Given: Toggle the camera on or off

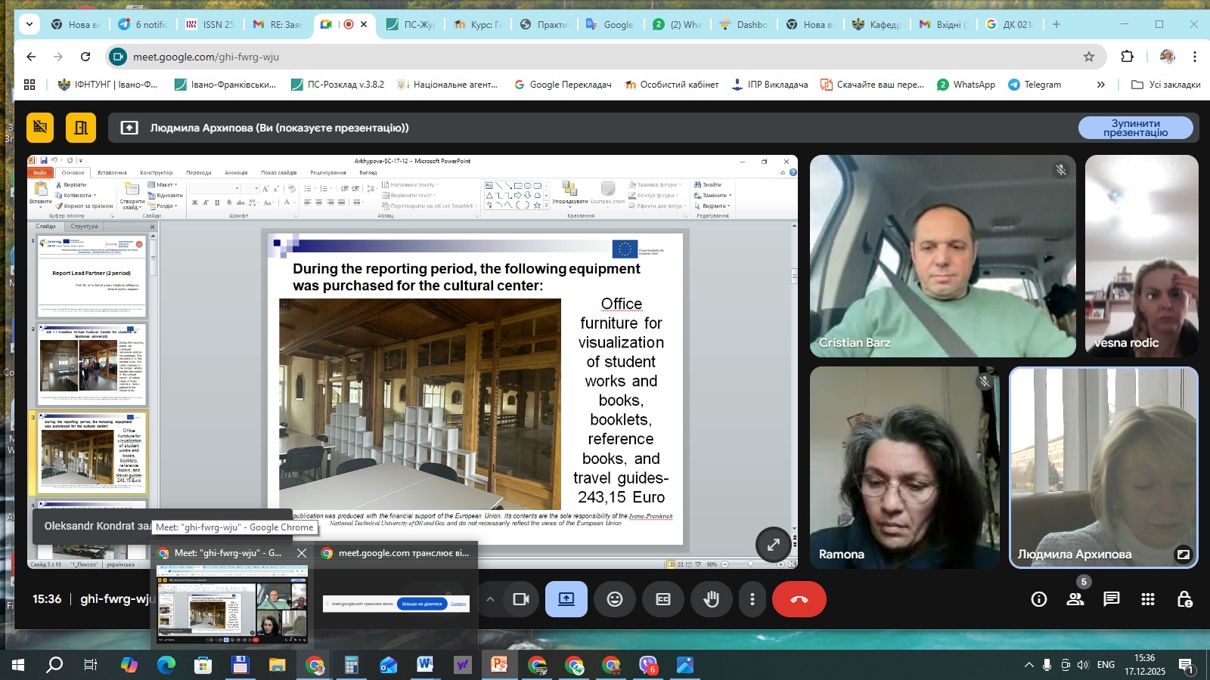Looking at the screenshot, I should coord(520,599).
